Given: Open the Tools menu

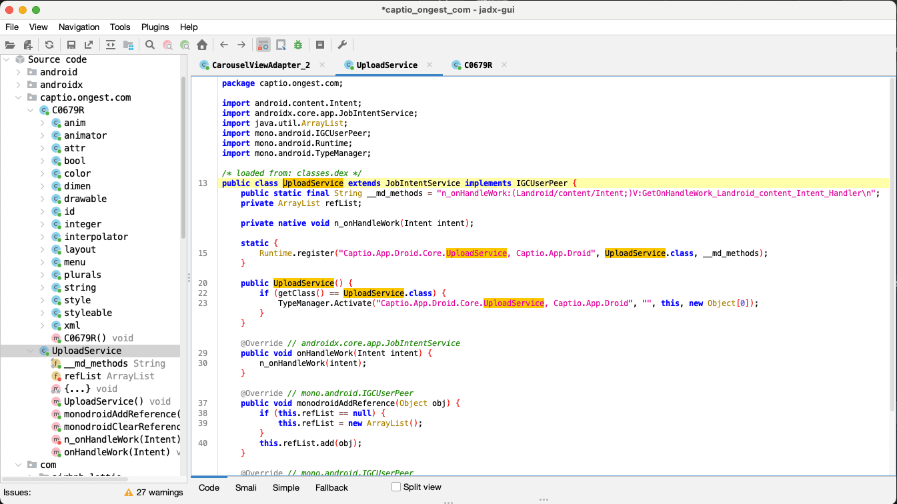Looking at the screenshot, I should point(120,27).
